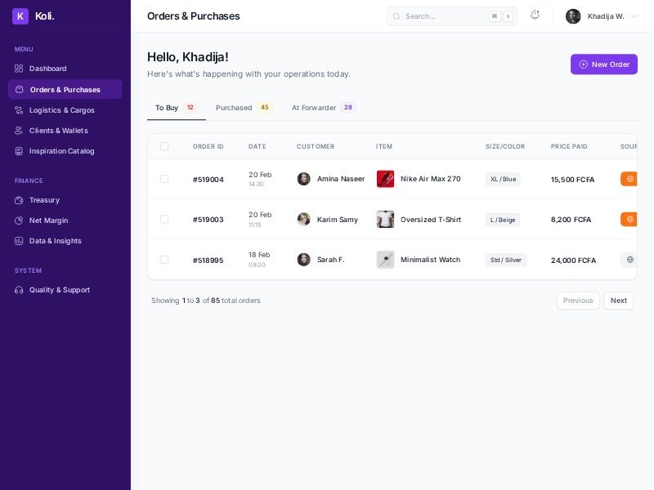The height and width of the screenshot is (490, 654).
Task: Select checkbox for order #519004
Action: click(x=164, y=179)
